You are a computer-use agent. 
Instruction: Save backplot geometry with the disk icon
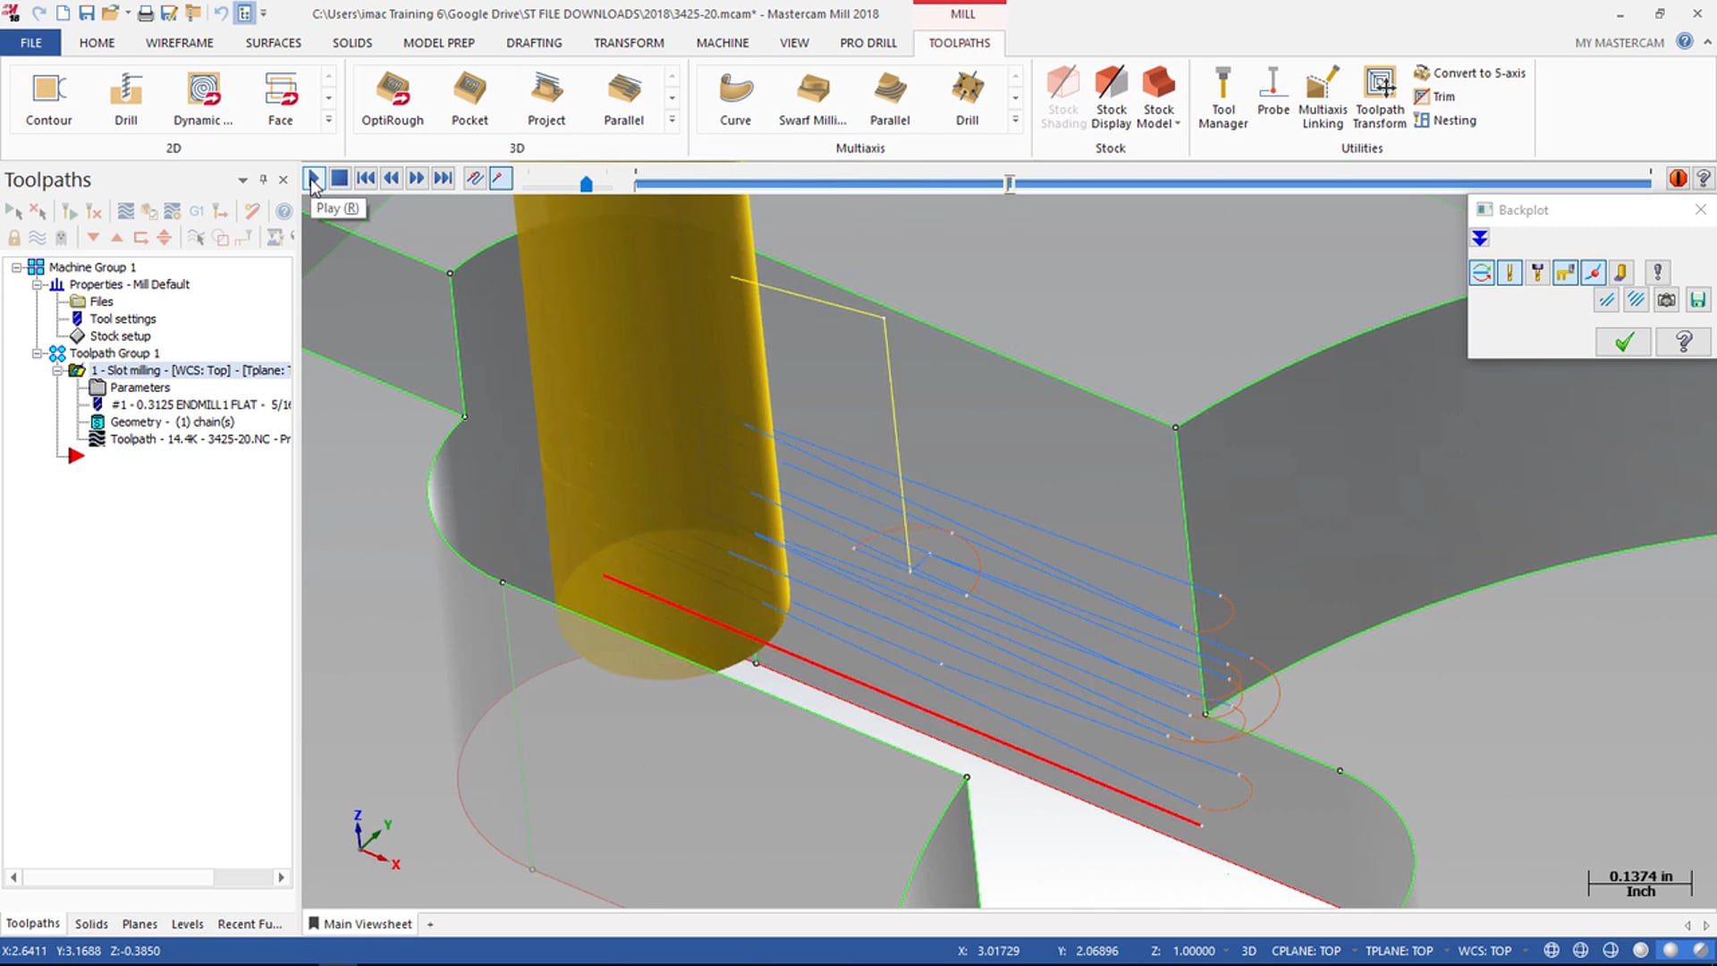point(1697,301)
